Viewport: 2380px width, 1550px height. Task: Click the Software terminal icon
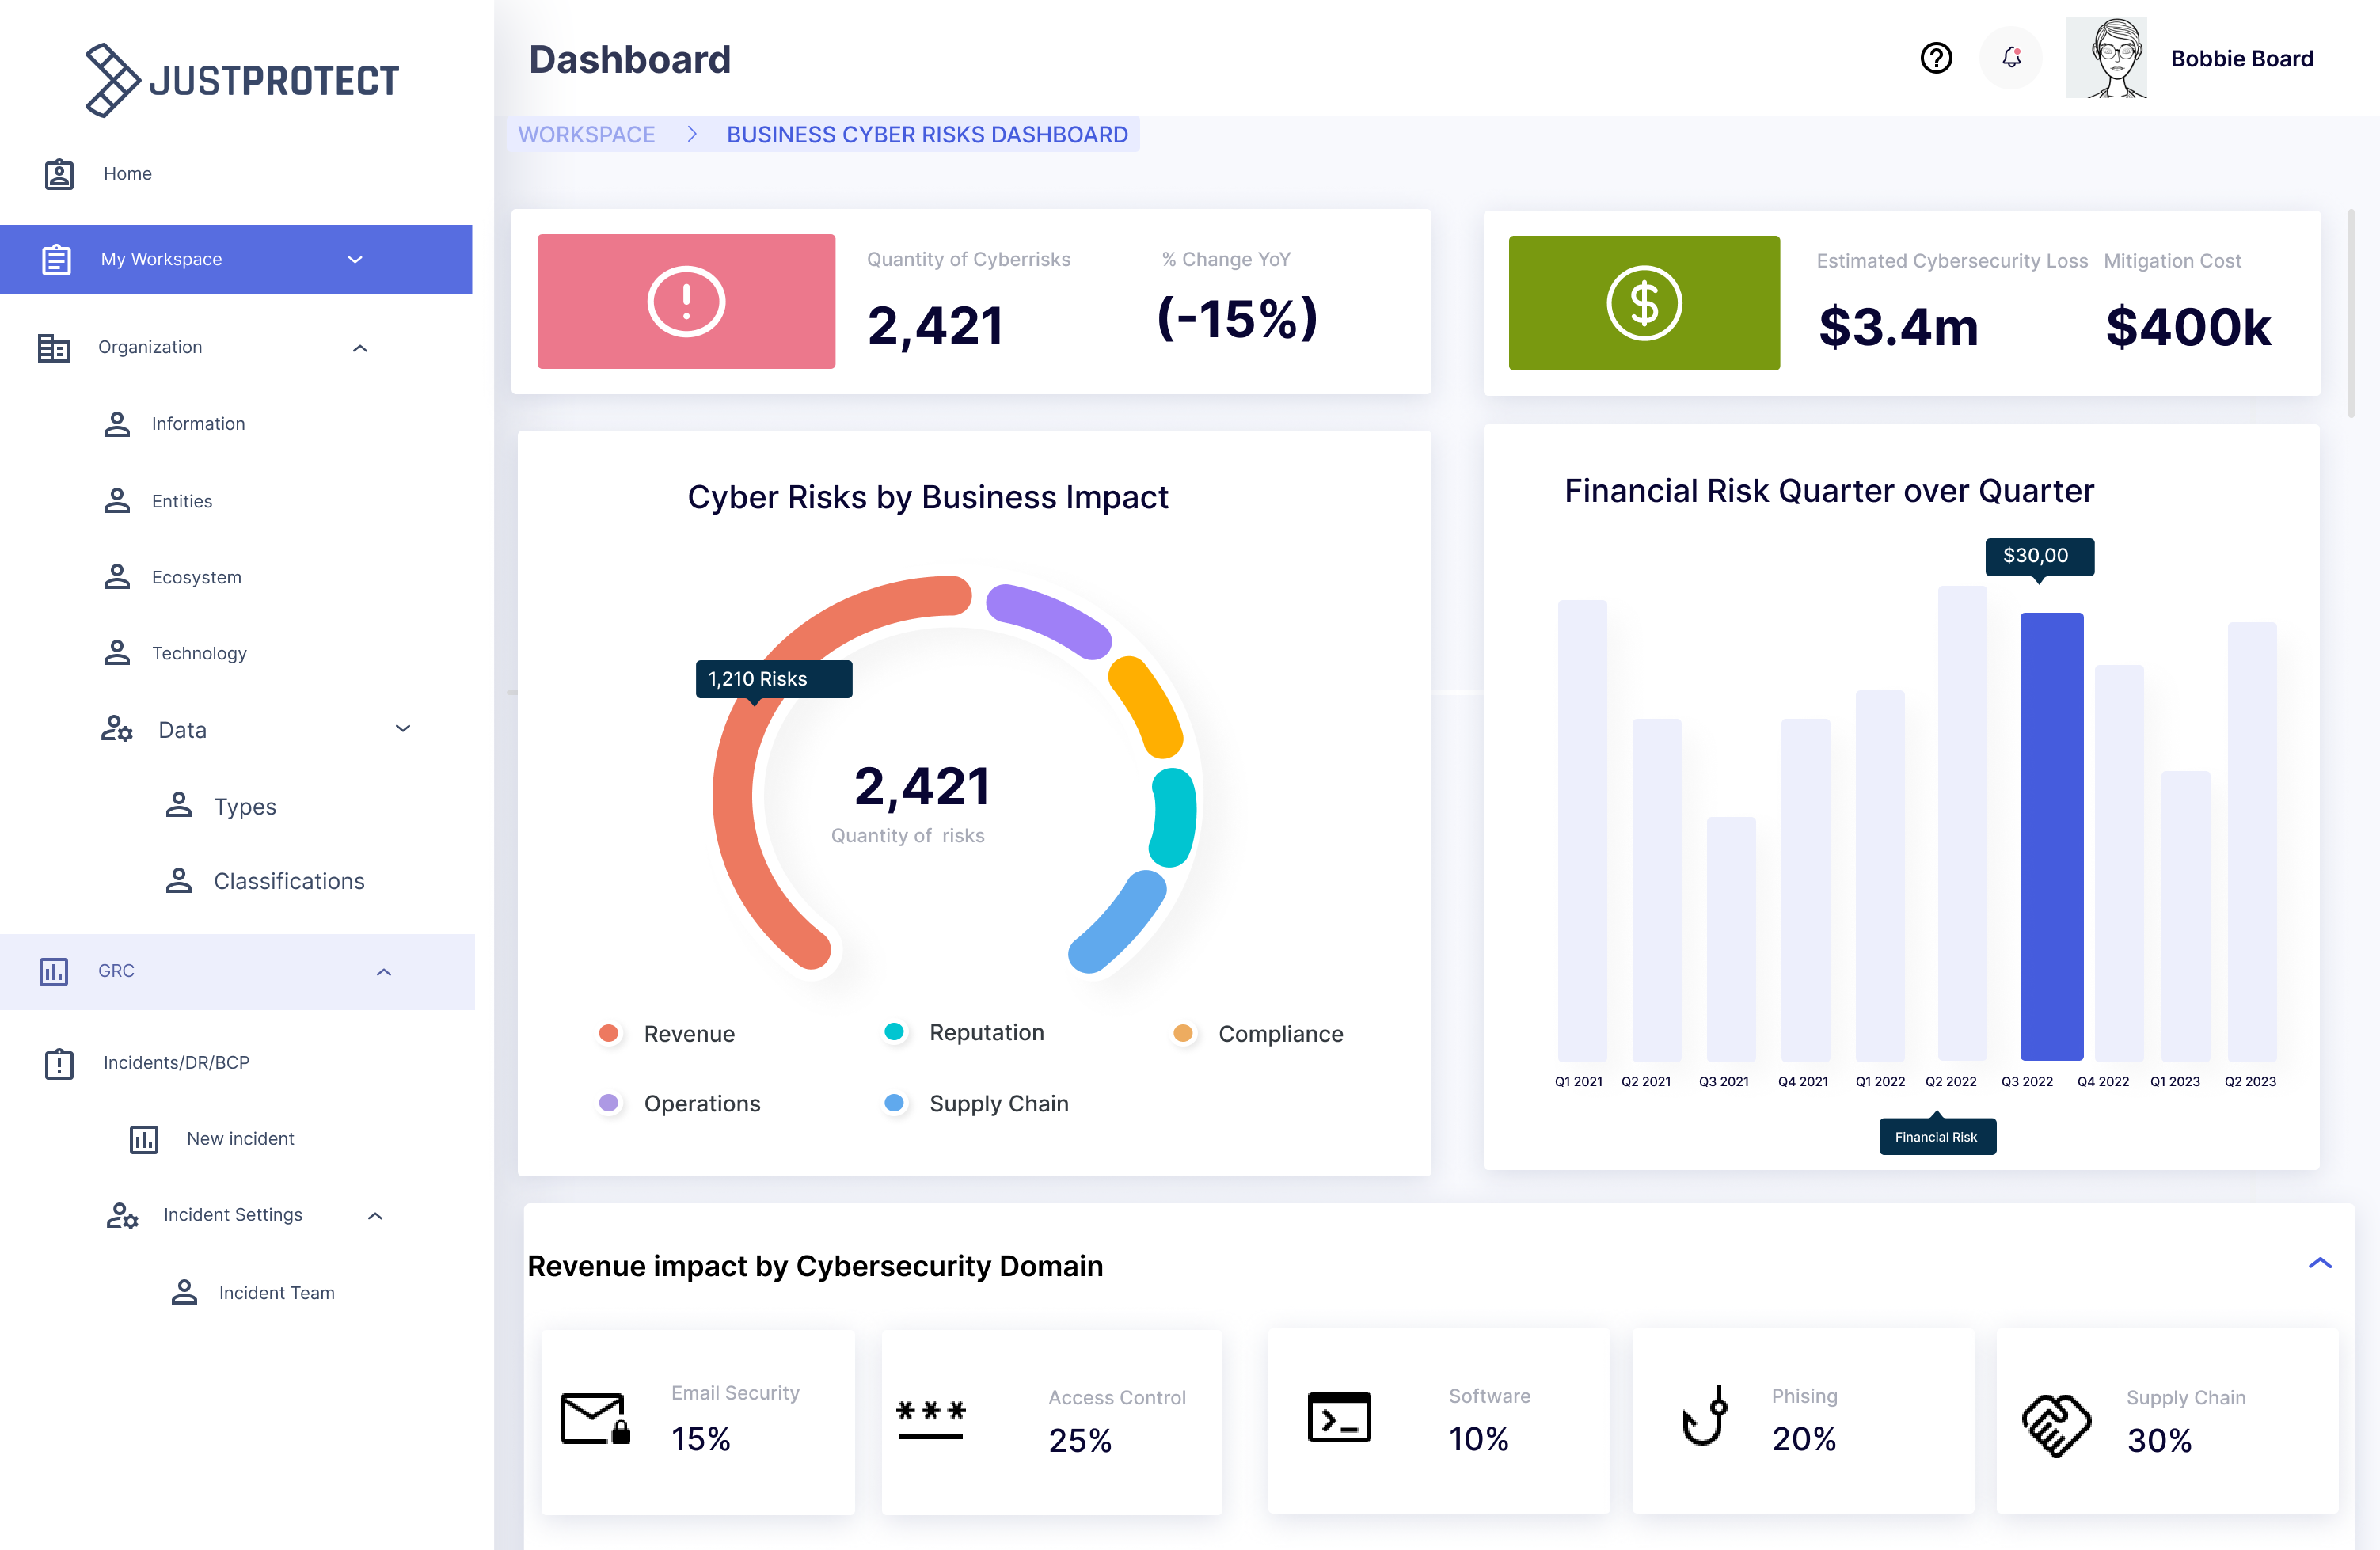[x=1339, y=1417]
